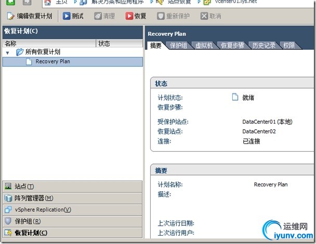316x244 pixels.
Task: Click the blue 测试 play icon
Action: pyautogui.click(x=67, y=16)
